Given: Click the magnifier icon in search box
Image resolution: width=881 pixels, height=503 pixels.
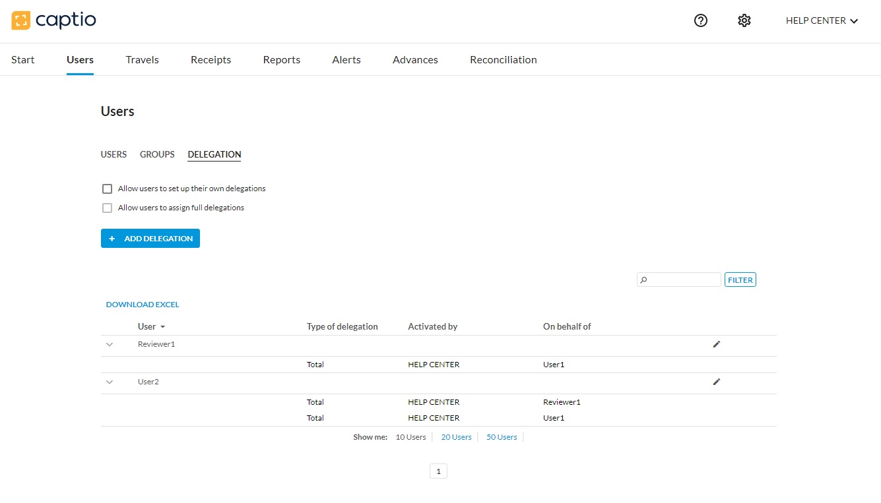Looking at the screenshot, I should 644,280.
